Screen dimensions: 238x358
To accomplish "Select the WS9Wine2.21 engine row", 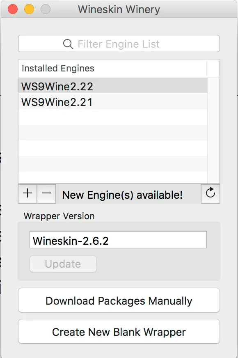I will tap(113, 102).
